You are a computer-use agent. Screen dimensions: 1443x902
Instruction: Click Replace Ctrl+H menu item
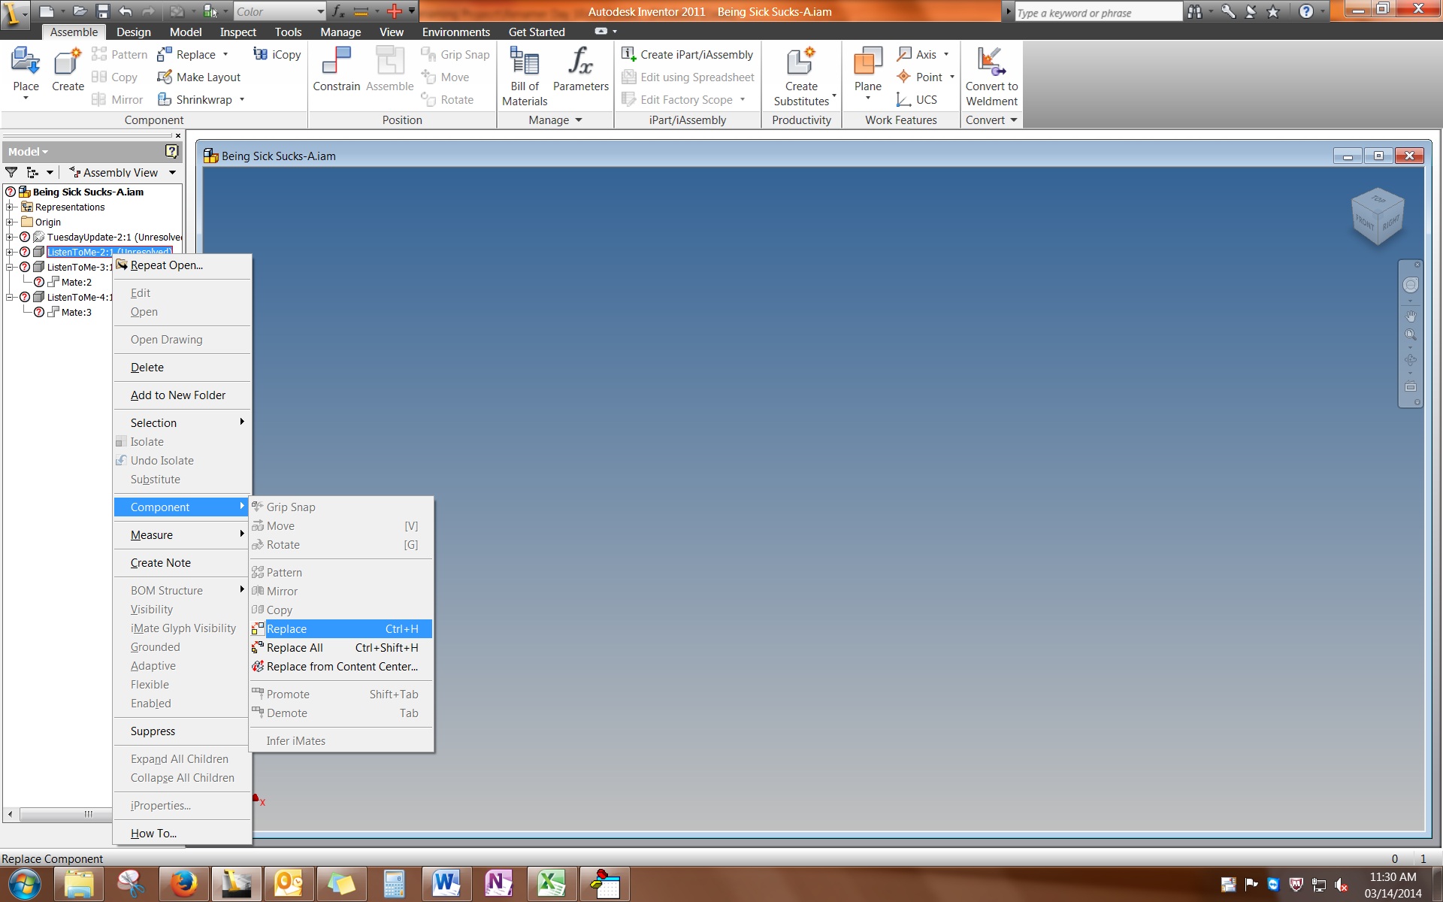coord(341,628)
